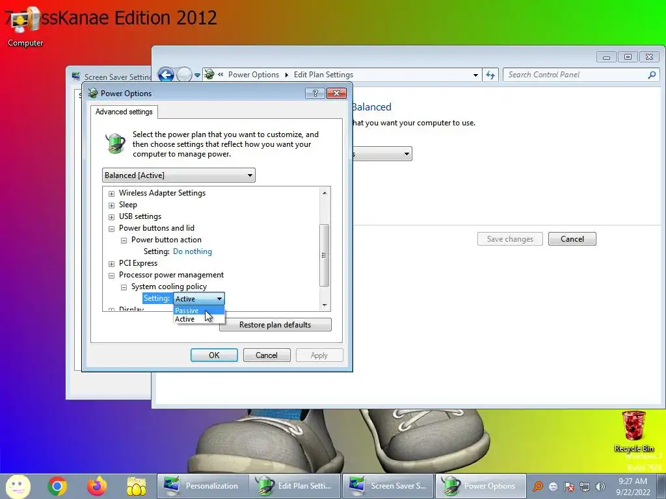Collapse System cooling policy node
666x499 pixels.
coord(124,287)
